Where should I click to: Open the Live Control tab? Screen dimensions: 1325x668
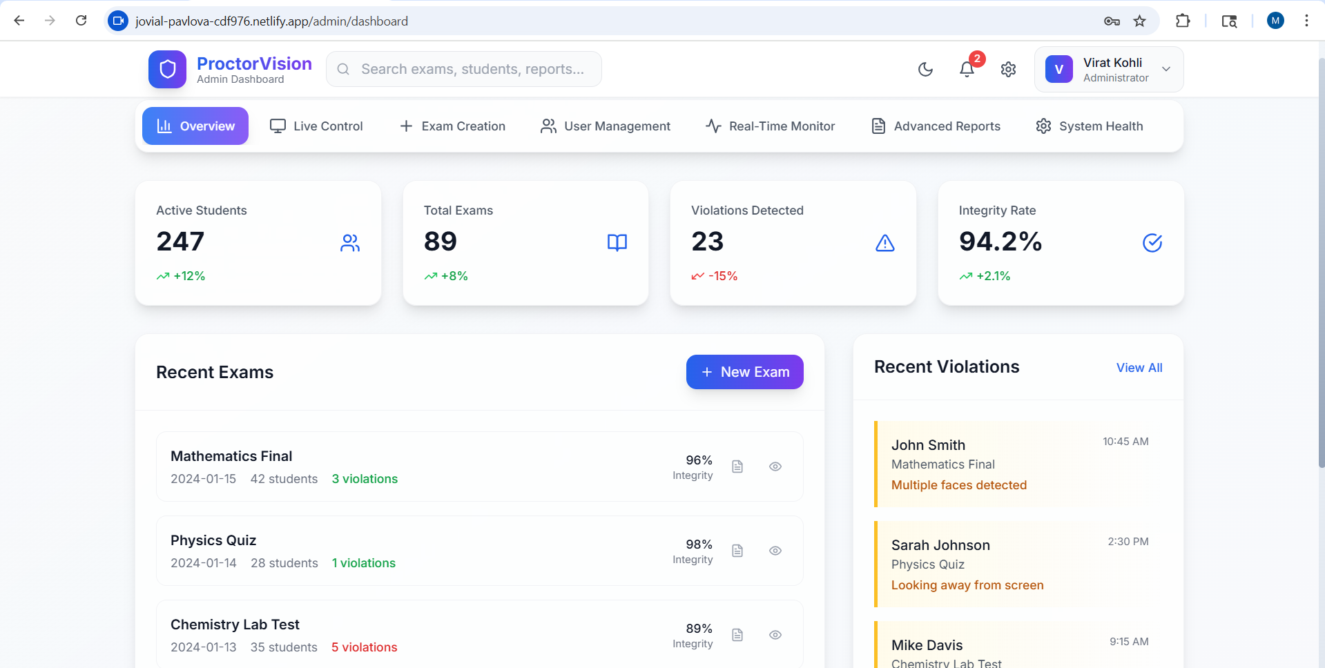tap(316, 126)
